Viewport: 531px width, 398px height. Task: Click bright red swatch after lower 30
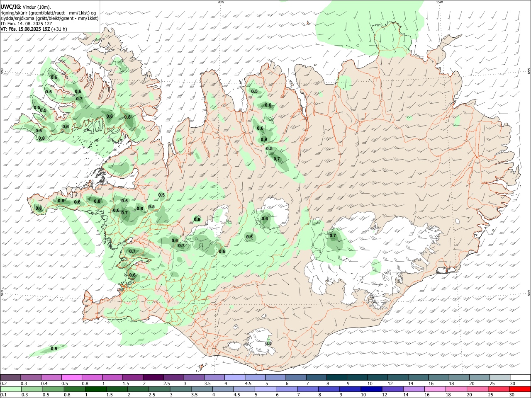[519, 389]
